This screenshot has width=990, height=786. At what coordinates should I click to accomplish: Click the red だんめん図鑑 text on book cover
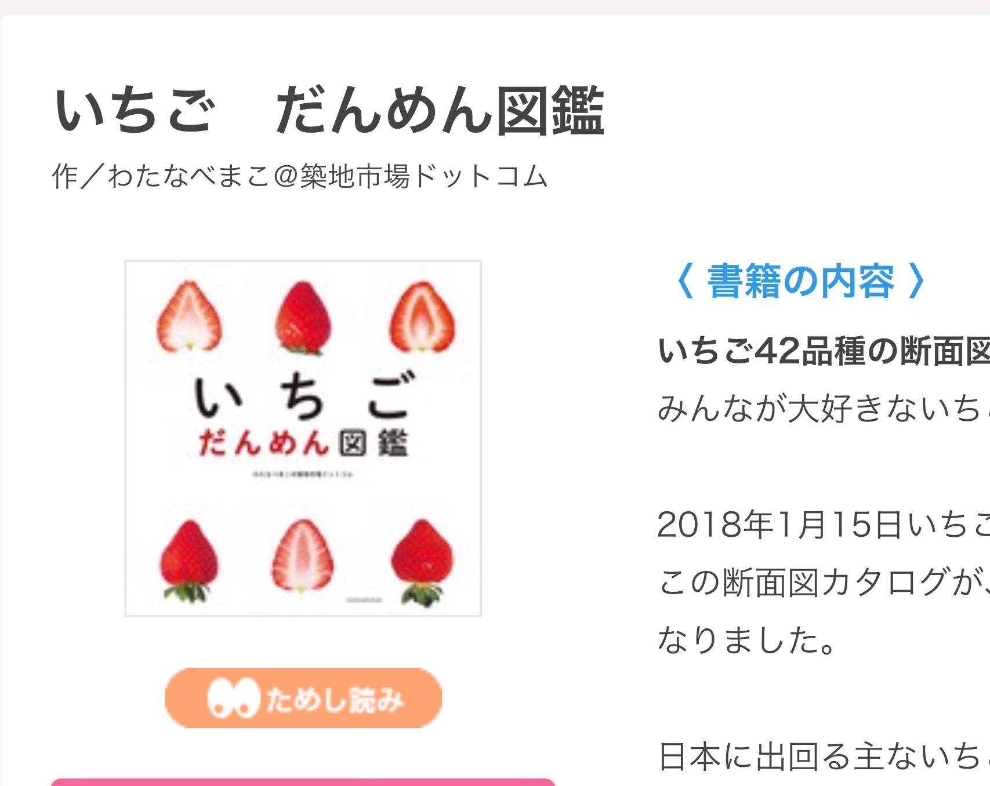(x=303, y=443)
